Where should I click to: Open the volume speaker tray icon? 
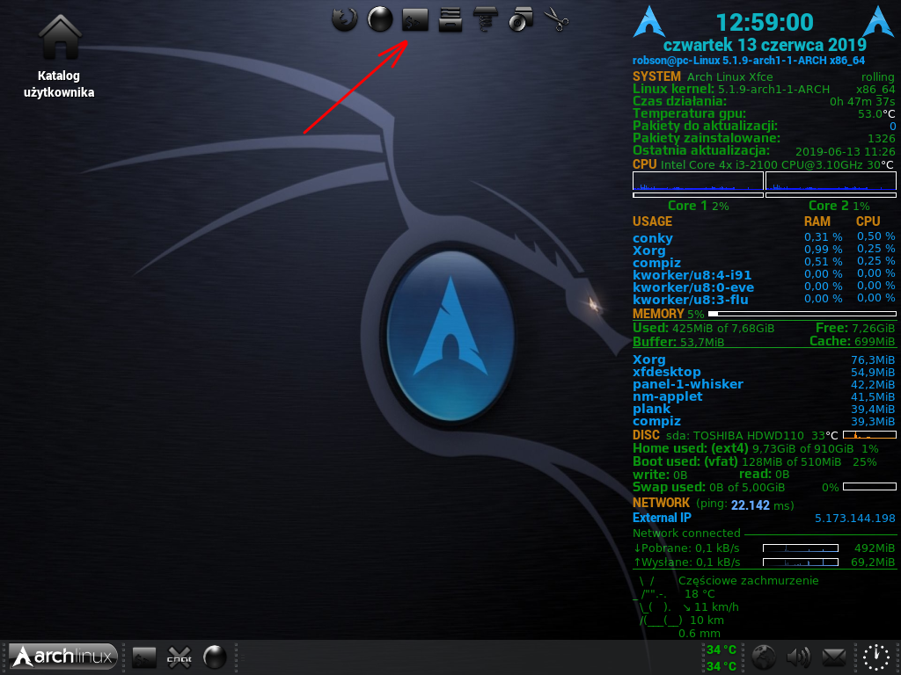pos(799,657)
